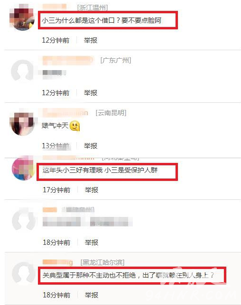Open the blurred username tagged 广东广州
Screen dimensions: 241x305
[x=68, y=61]
